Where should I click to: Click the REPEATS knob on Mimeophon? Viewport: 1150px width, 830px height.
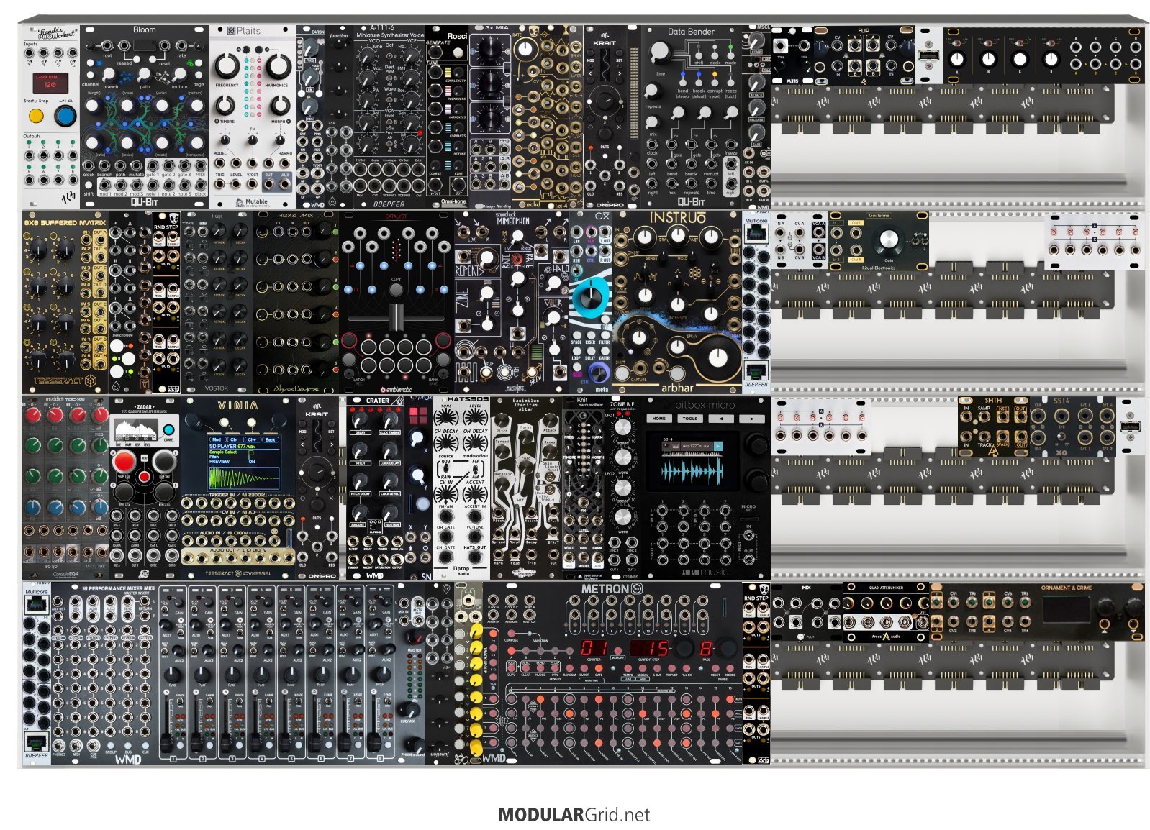click(x=486, y=257)
